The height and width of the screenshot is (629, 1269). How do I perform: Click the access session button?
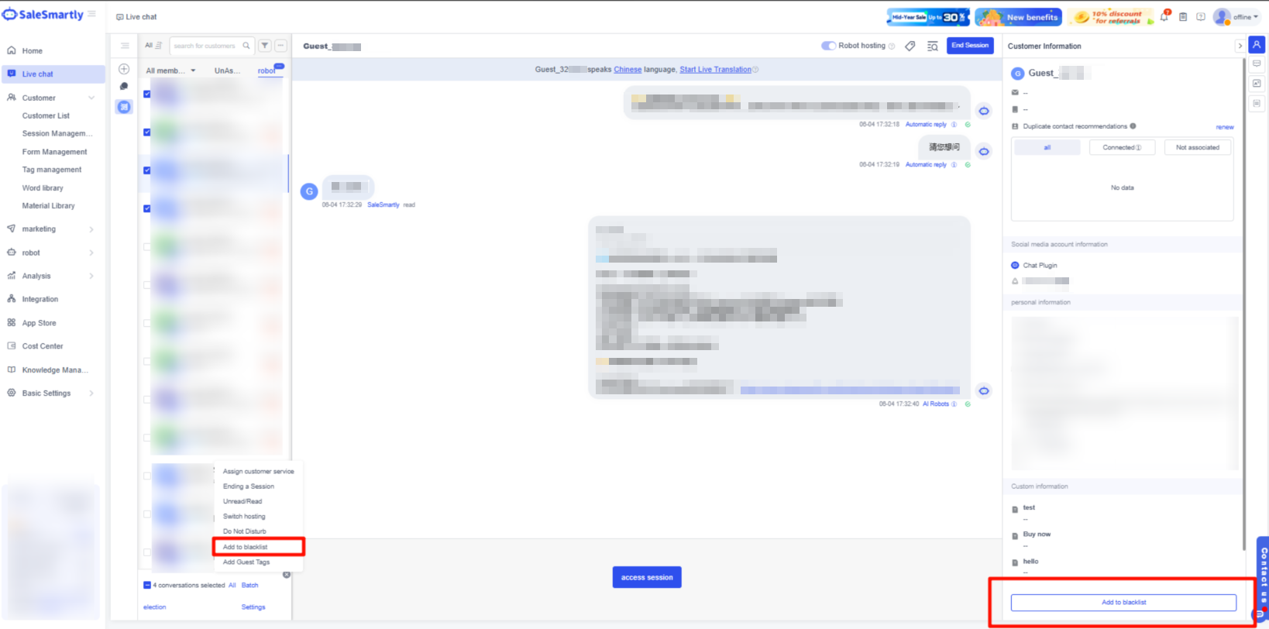[647, 577]
